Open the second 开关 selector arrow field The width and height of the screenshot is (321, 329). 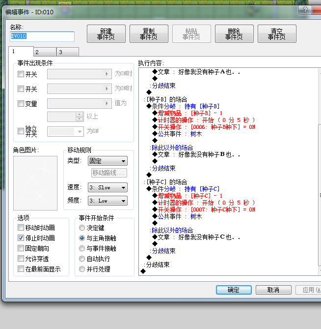point(80,89)
